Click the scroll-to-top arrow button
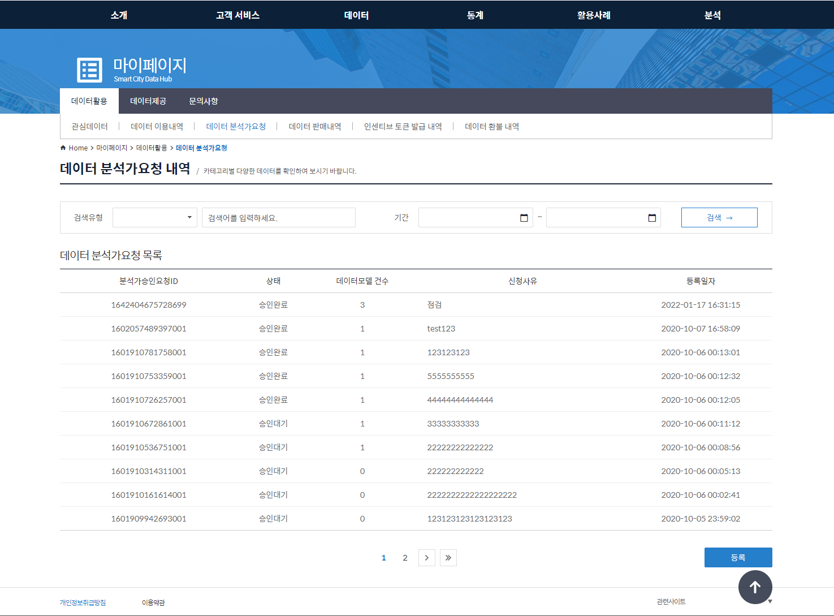The width and height of the screenshot is (834, 616). click(755, 587)
